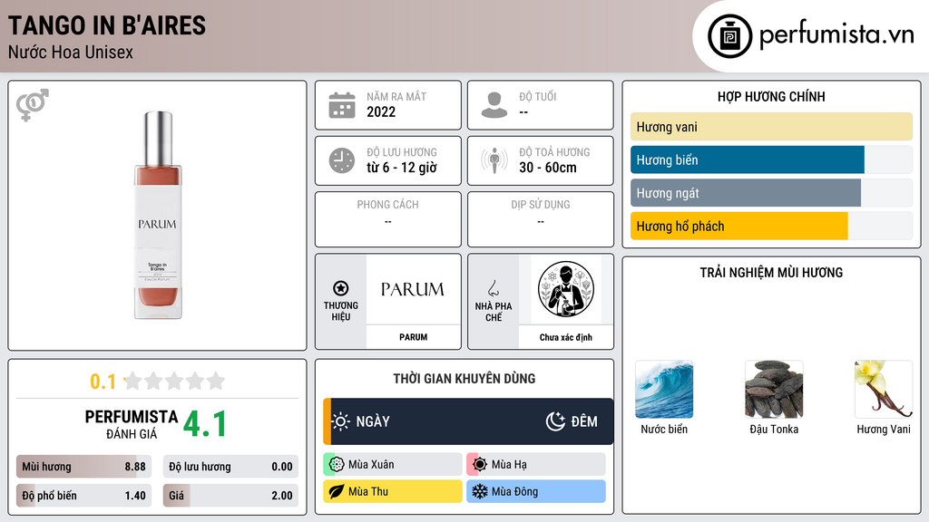Screen dimensions: 929x522
Task: Click the perfumista.vn site name
Action: pyautogui.click(x=836, y=34)
